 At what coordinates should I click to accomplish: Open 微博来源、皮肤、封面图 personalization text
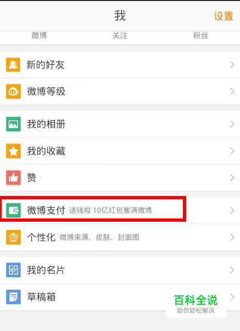[x=99, y=237]
